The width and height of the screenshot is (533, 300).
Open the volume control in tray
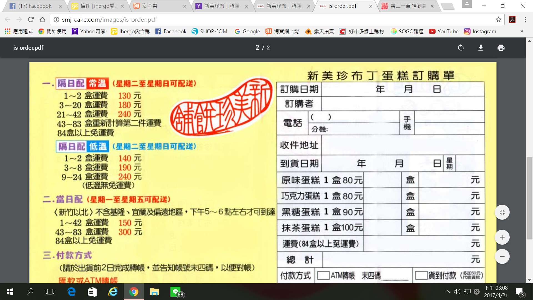pyautogui.click(x=457, y=292)
